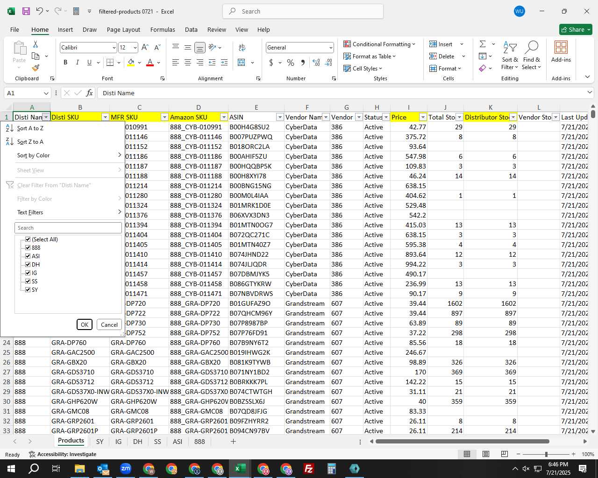Uncheck the SS filter checkbox
Image resolution: width=598 pixels, height=478 pixels.
pyautogui.click(x=28, y=281)
